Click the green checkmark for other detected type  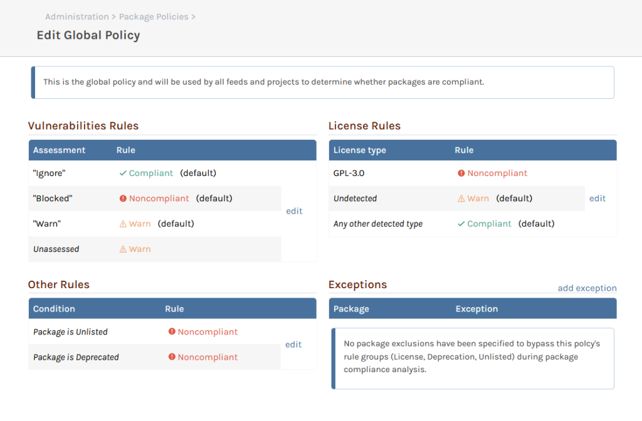click(461, 224)
